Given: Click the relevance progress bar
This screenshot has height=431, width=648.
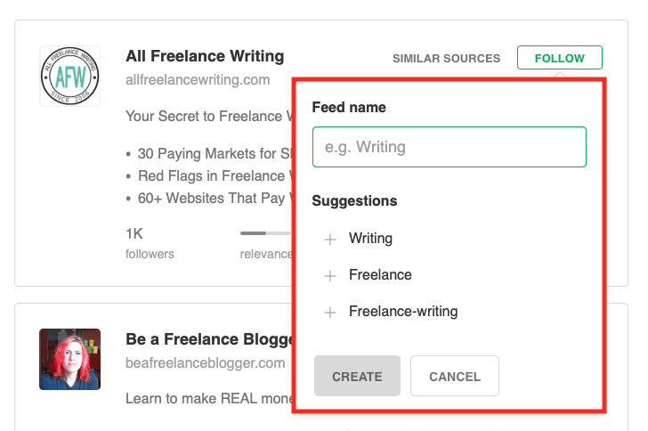Looking at the screenshot, I should (265, 233).
